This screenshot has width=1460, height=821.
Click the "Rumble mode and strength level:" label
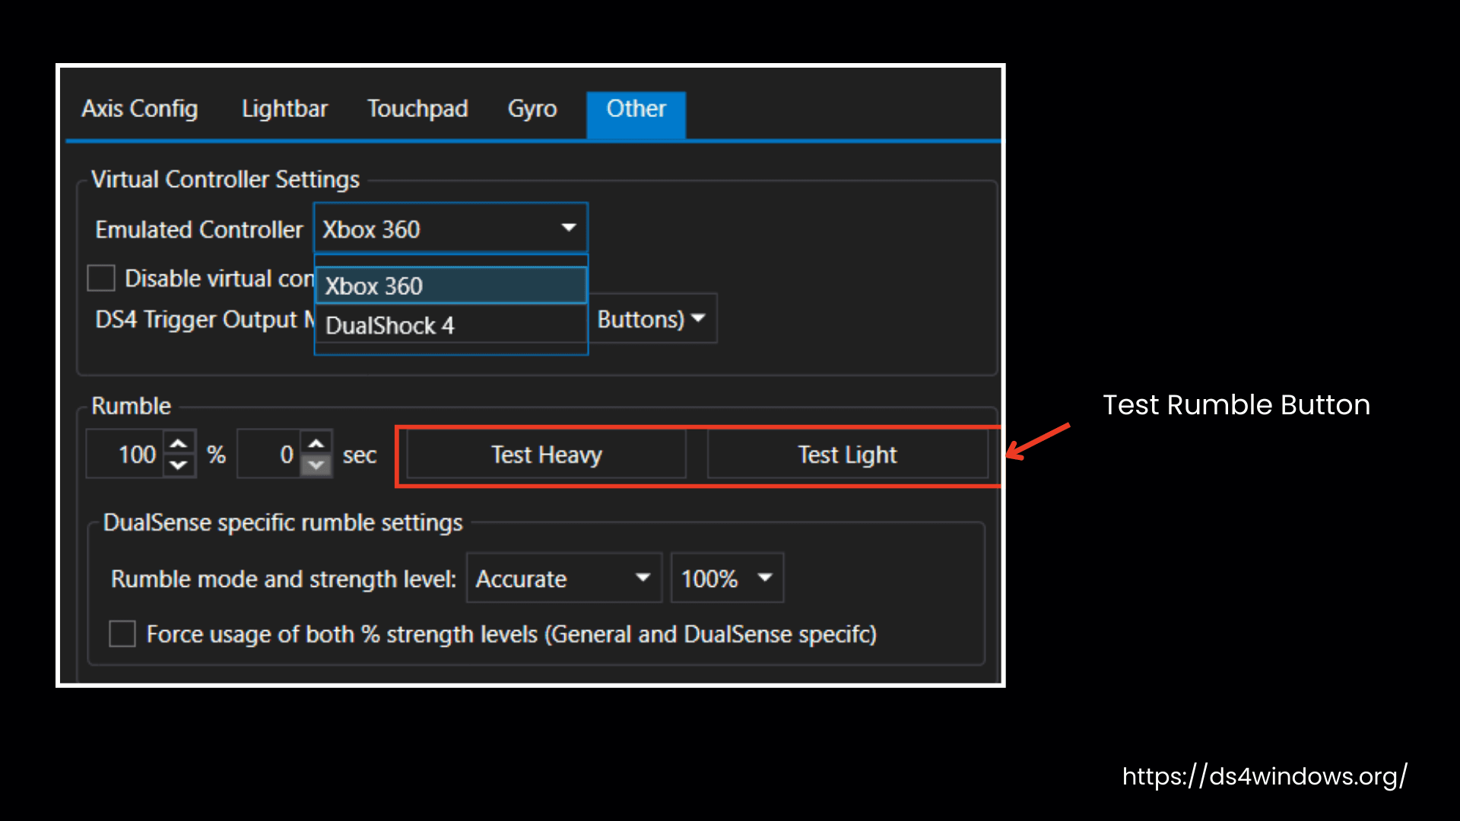[284, 579]
